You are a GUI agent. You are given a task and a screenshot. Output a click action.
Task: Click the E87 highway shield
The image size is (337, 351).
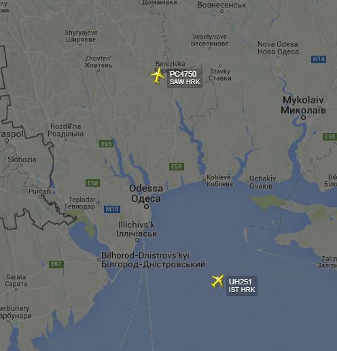pos(56,264)
